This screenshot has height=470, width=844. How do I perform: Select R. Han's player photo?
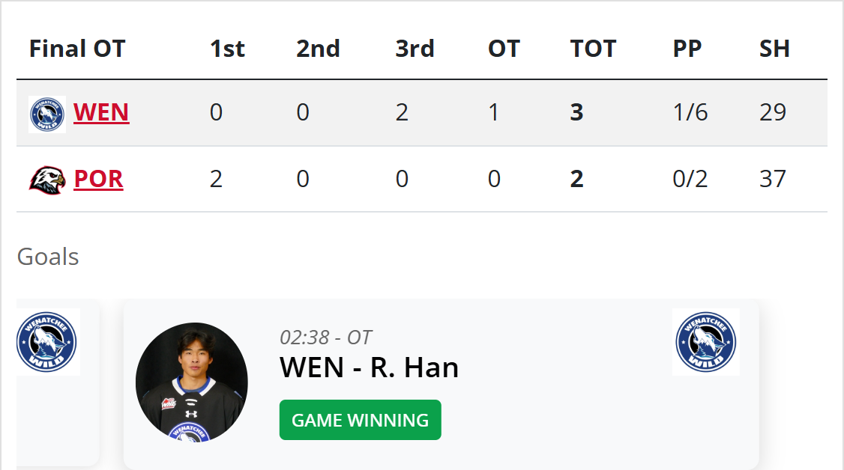click(192, 381)
